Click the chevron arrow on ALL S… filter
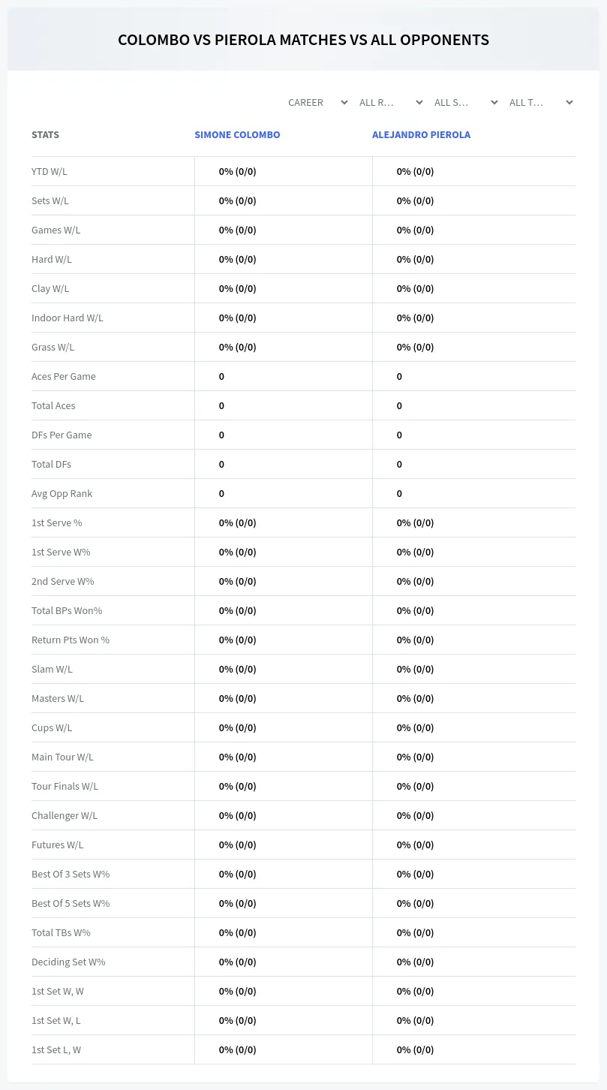The image size is (607, 1090). [x=494, y=102]
